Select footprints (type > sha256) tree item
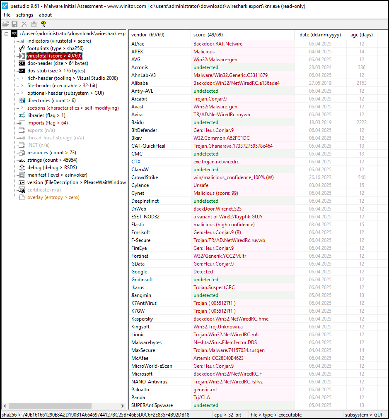The width and height of the screenshot is (389, 419). tap(55, 48)
